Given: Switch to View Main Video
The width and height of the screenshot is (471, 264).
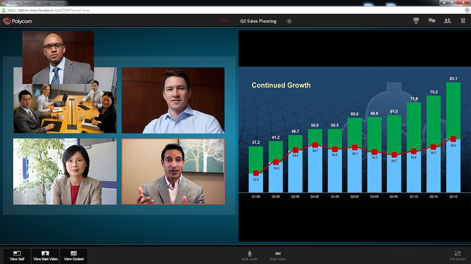Looking at the screenshot, I should (46, 256).
